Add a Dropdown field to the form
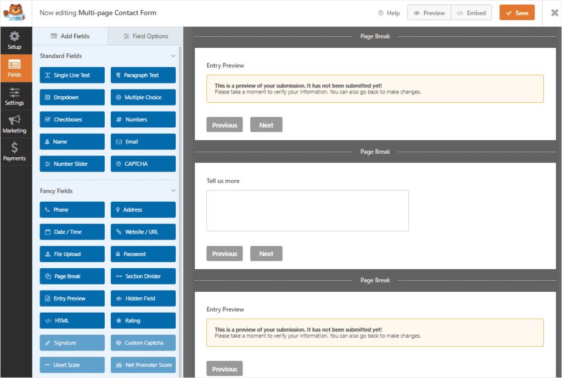The image size is (562, 378). (x=72, y=97)
